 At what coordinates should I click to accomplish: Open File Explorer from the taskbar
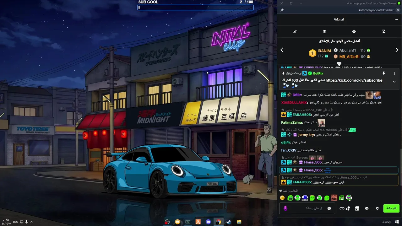[x=239, y=222]
